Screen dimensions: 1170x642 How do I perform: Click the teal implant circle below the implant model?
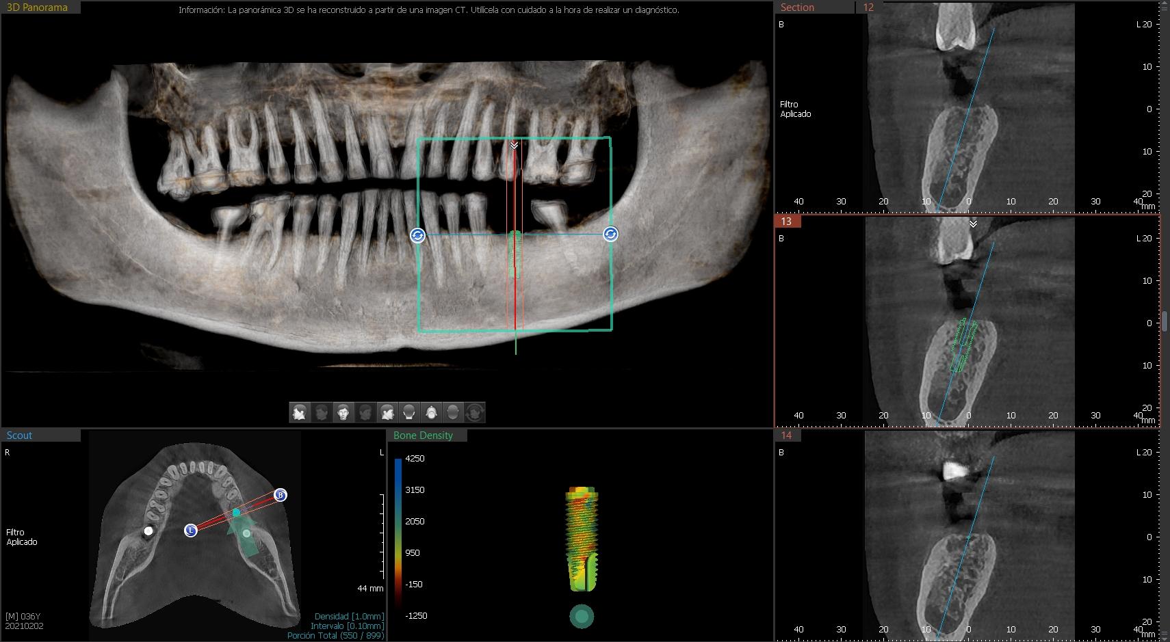[x=582, y=616]
